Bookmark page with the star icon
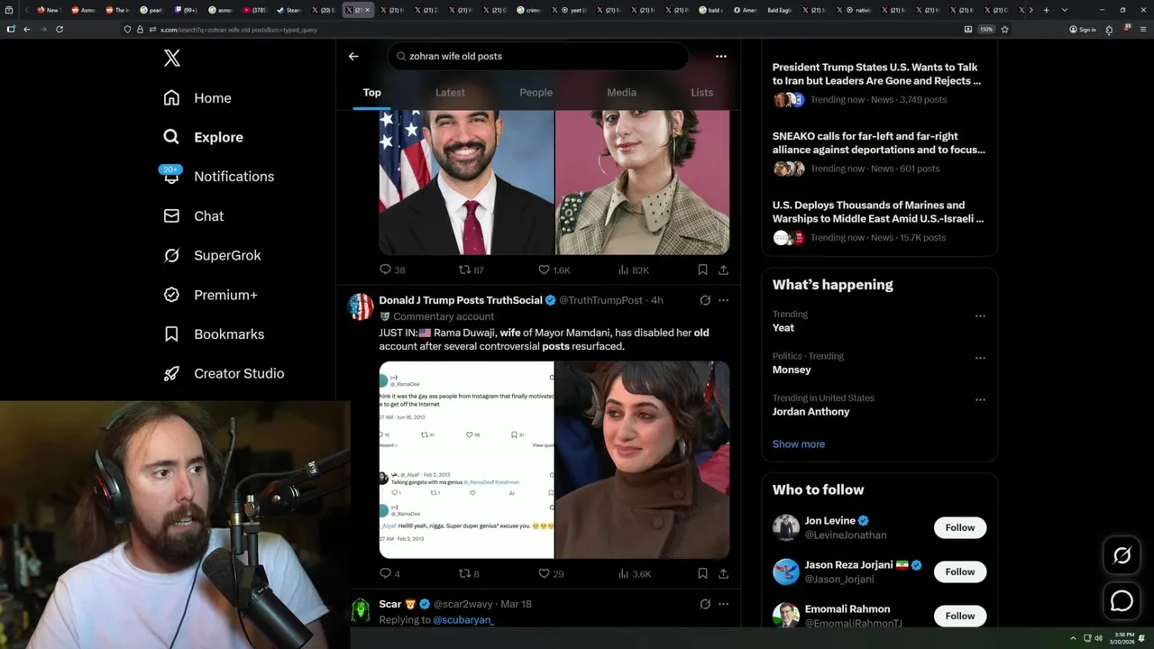This screenshot has width=1154, height=649. coord(1004,29)
